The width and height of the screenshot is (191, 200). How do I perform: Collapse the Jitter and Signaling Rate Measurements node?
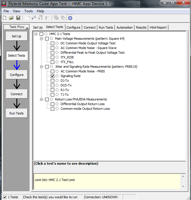pyautogui.click(x=42, y=67)
